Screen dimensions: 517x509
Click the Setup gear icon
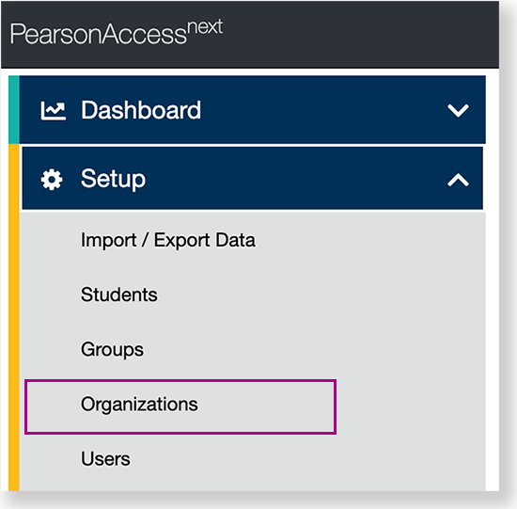tap(52, 180)
